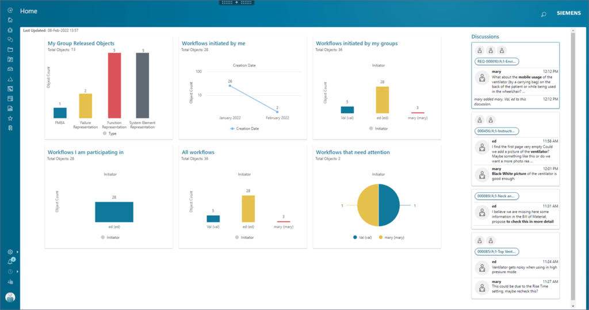589x310 pixels.
Task: Open the notifications bell icon
Action: [10, 262]
